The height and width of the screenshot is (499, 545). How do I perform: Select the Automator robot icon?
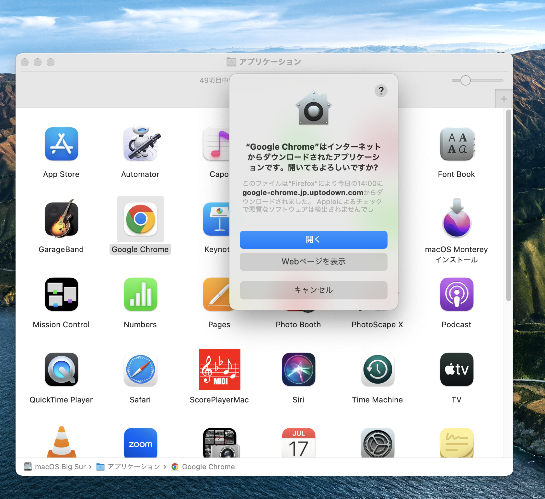click(x=140, y=144)
